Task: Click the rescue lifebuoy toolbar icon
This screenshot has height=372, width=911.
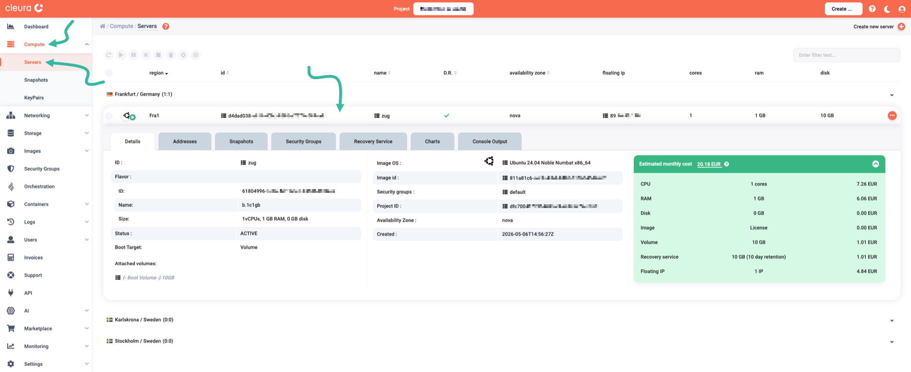Action: click(183, 55)
